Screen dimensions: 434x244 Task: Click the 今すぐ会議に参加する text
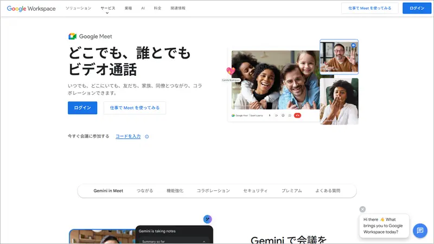click(88, 136)
